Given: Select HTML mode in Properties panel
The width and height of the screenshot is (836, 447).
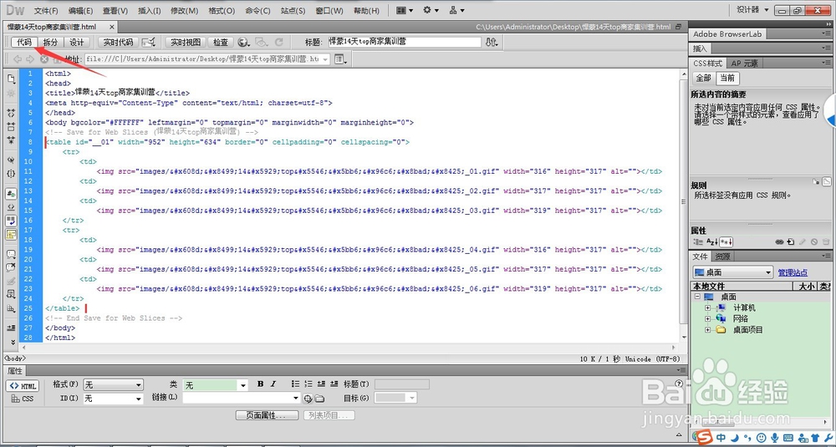Looking at the screenshot, I should coord(23,386).
